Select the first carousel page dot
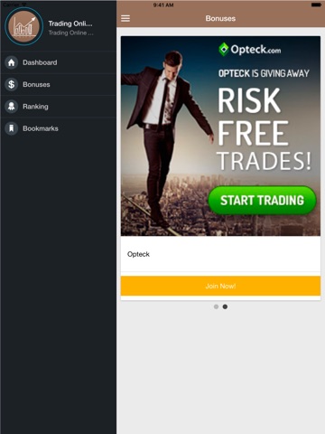The height and width of the screenshot is (434, 325). (x=216, y=307)
